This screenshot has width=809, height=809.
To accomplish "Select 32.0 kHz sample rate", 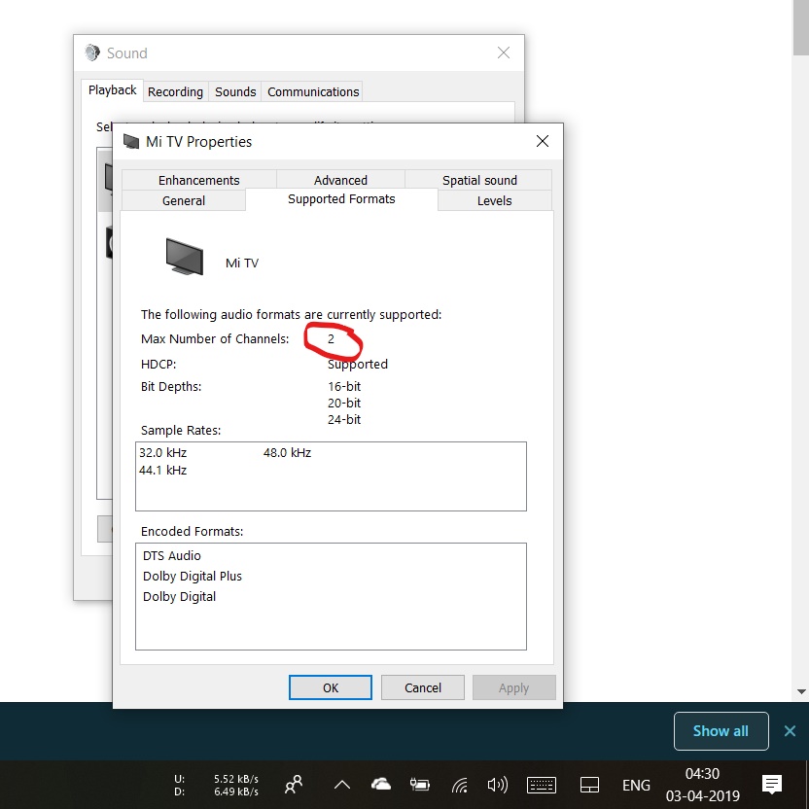I will 162,453.
